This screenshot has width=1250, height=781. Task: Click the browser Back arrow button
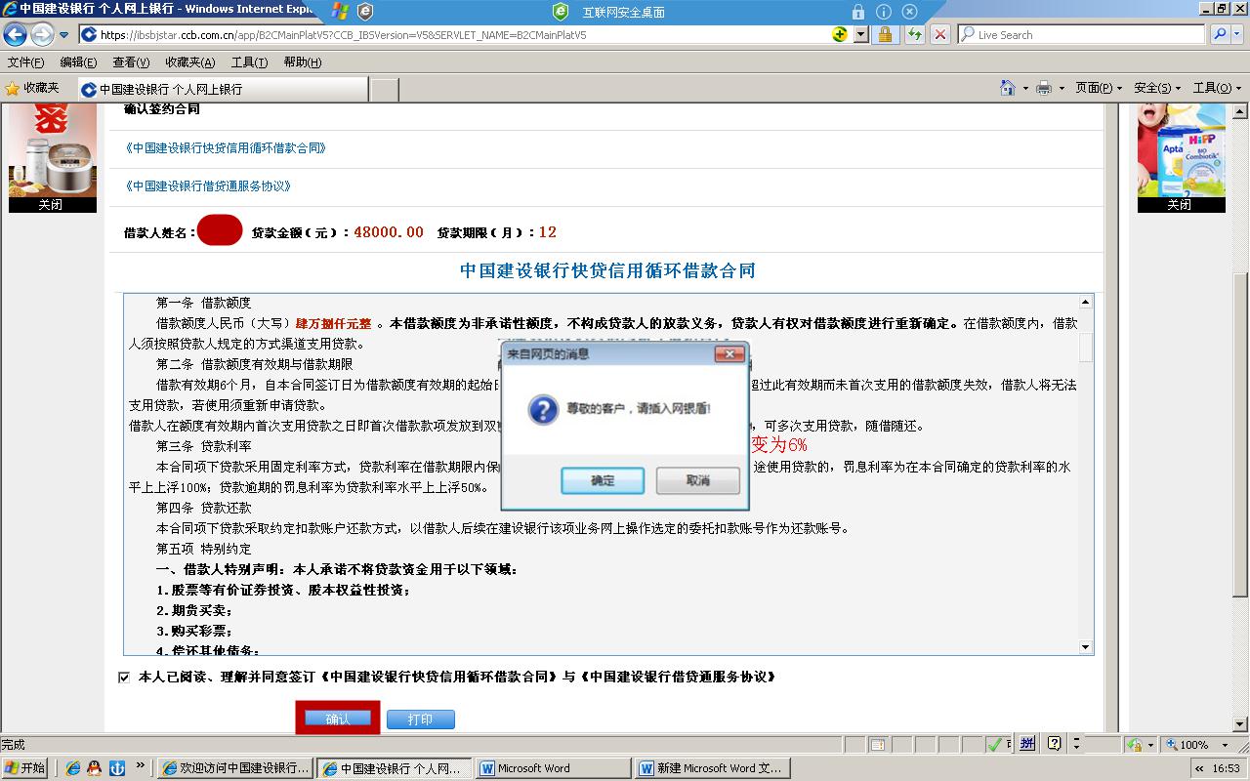(x=15, y=34)
